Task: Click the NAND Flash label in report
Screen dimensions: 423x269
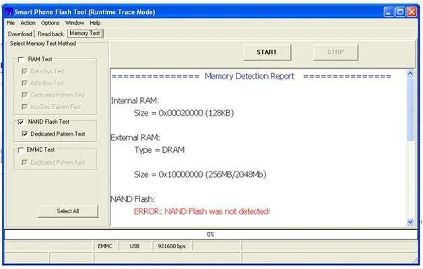Action: [x=133, y=199]
